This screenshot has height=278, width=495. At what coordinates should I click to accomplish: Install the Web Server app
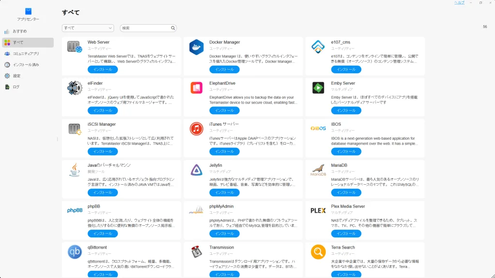click(102, 70)
